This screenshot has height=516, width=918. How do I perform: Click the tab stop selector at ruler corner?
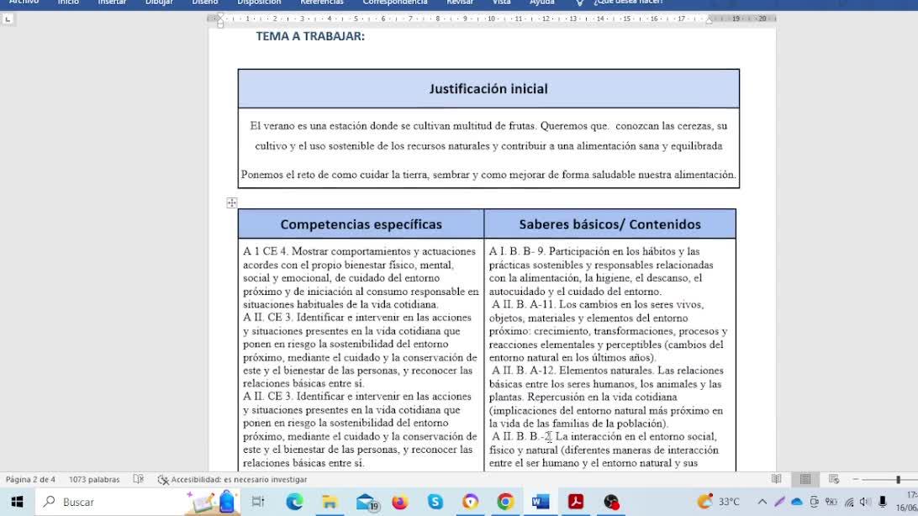click(8, 19)
